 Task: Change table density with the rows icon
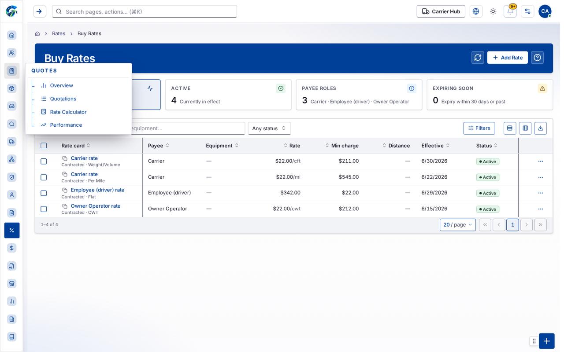510,128
